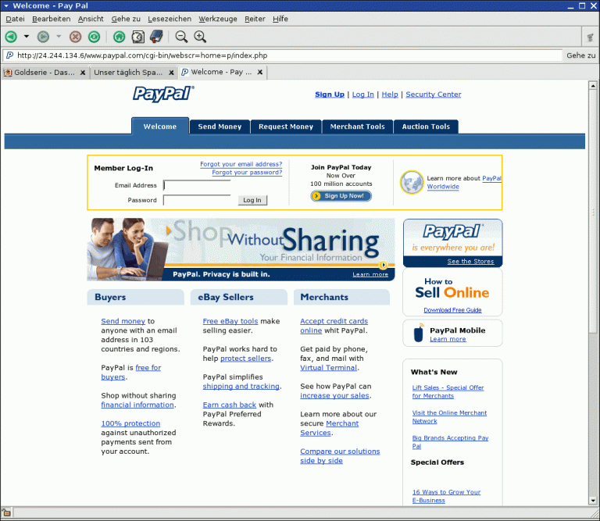Open the Forward button history dropdown
Screen dimensions: 600x521
tap(59, 37)
